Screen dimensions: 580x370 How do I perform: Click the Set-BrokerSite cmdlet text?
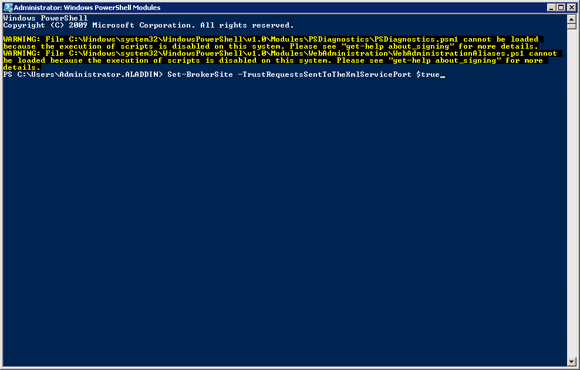[x=200, y=74]
